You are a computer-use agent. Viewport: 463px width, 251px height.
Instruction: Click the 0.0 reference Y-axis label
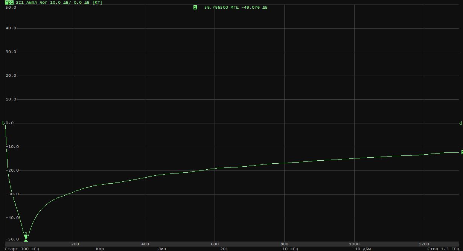(10, 123)
